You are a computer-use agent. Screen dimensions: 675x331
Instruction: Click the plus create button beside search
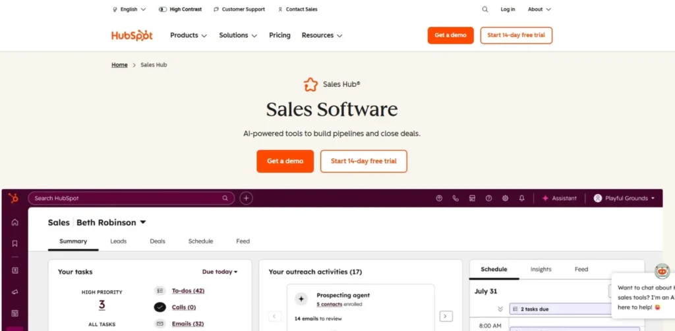click(246, 198)
